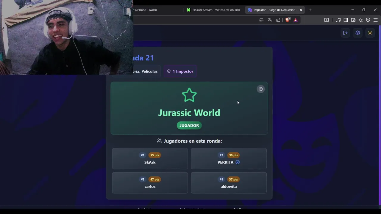Click the Kick favicon on the stream tab
Image resolution: width=381 pixels, height=214 pixels.
pyautogui.click(x=189, y=10)
